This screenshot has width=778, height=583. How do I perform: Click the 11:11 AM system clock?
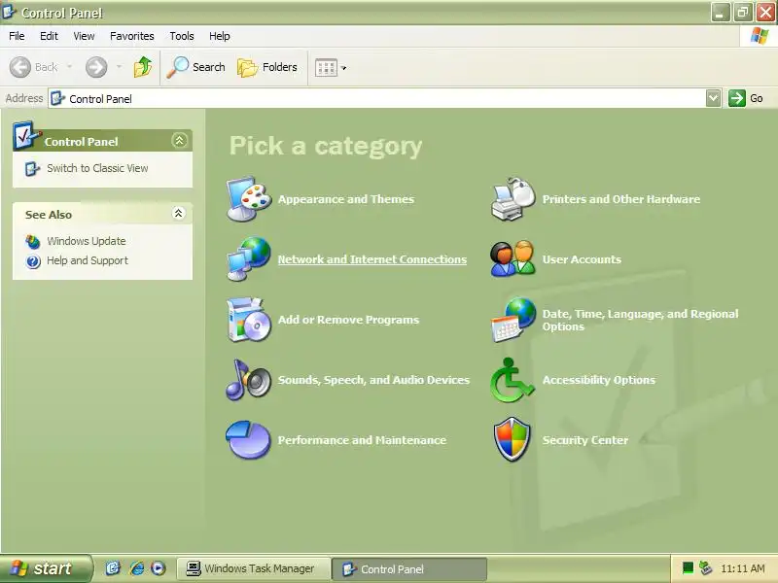pyautogui.click(x=742, y=568)
